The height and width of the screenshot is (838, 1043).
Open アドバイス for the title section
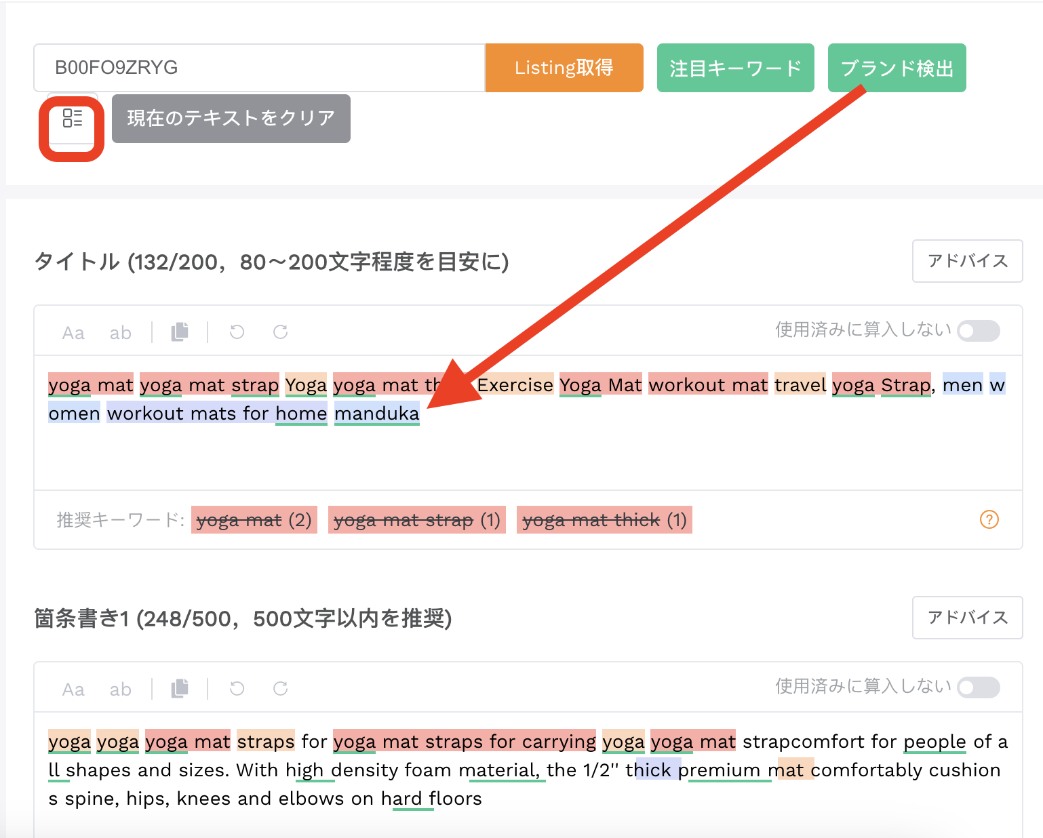click(968, 261)
